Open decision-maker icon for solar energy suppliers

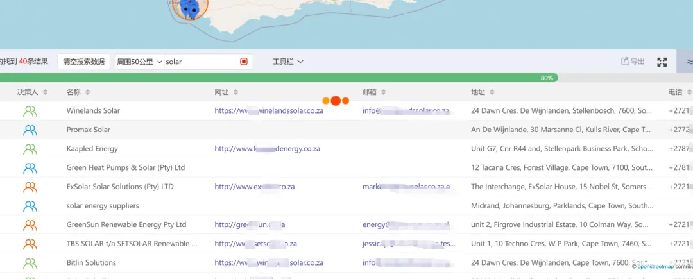30,206
